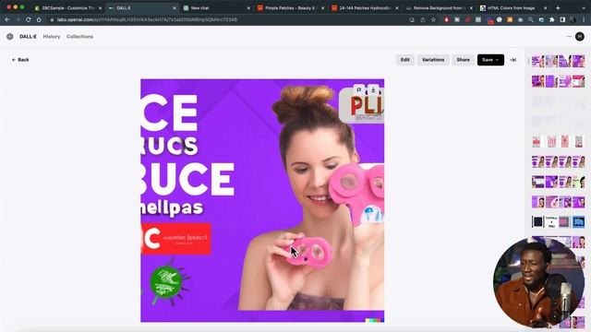
Task: Open the browser home page
Action: (39, 19)
